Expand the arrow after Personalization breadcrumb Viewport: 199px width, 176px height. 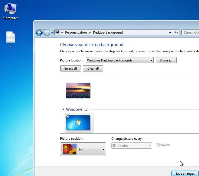click(x=90, y=32)
